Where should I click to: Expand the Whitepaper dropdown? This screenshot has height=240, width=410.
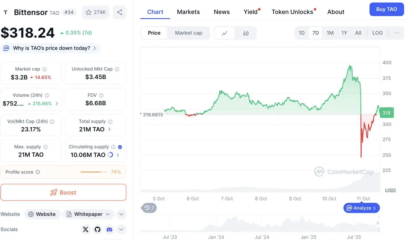pyautogui.click(x=88, y=214)
